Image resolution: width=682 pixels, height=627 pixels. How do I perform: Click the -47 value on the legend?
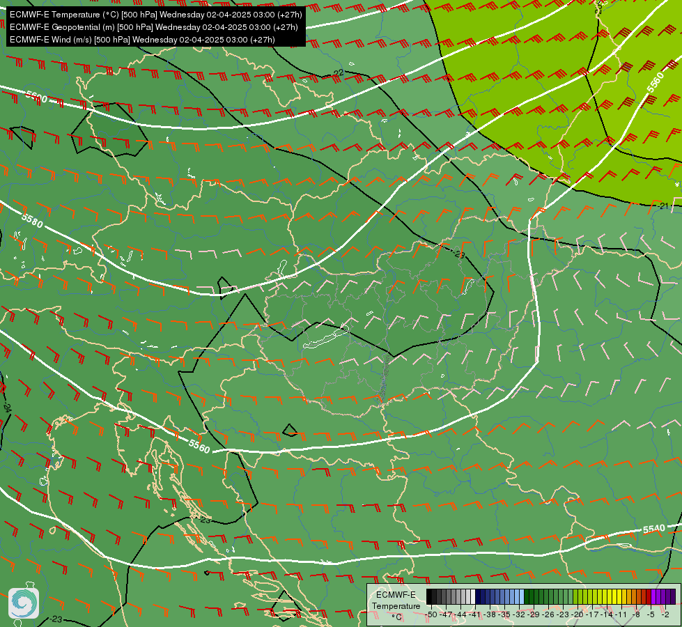446,614
